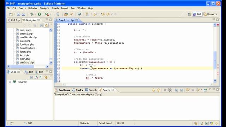226x127 pixels.
Task: Save the file with the floppy disk icon
Action: coord(18,14)
